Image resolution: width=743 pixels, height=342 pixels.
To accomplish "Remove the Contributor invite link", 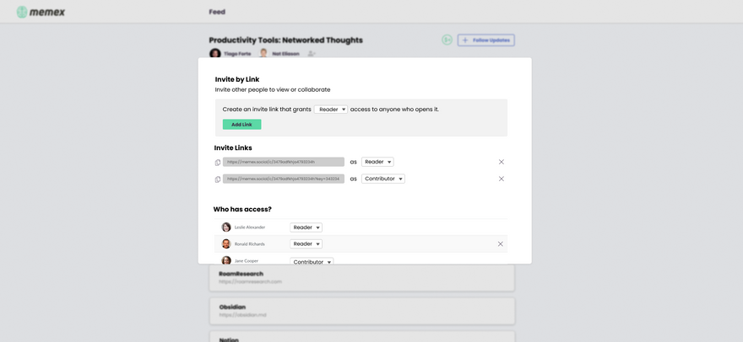I will (x=501, y=179).
